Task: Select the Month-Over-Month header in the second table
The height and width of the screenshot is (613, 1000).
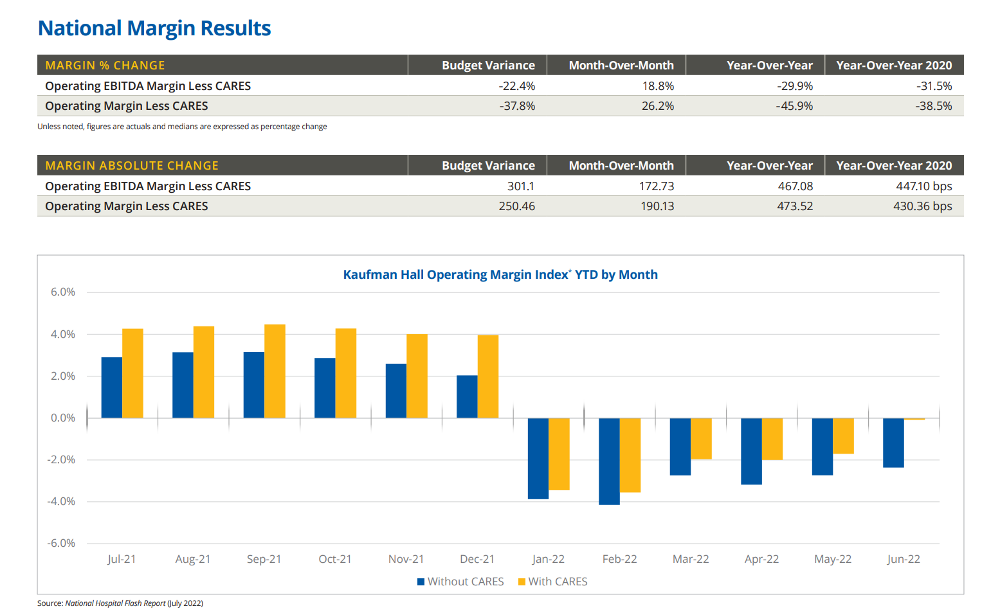Action: point(621,166)
